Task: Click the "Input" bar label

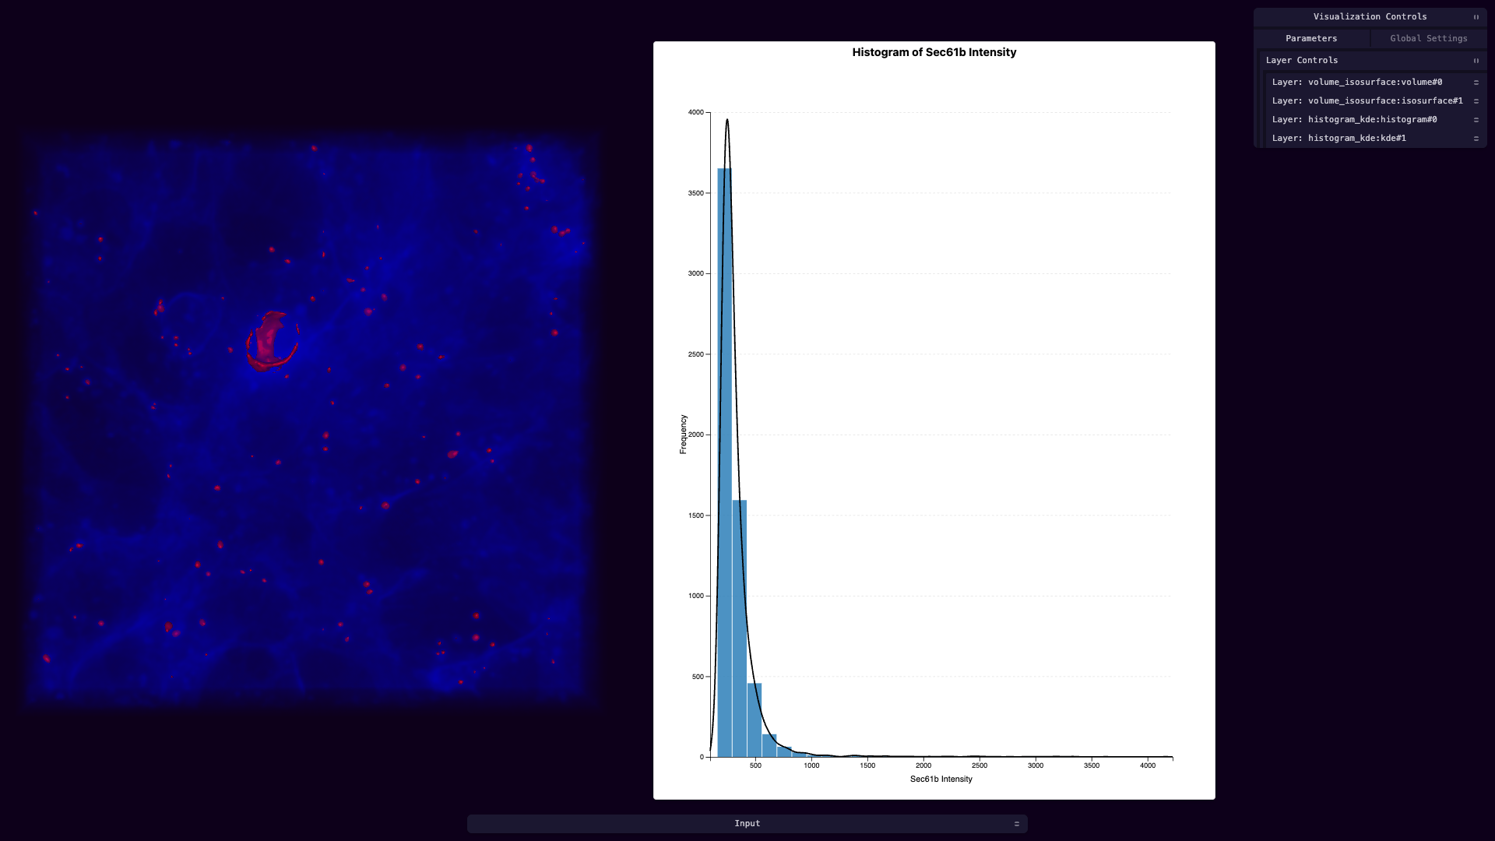Action: [747, 824]
